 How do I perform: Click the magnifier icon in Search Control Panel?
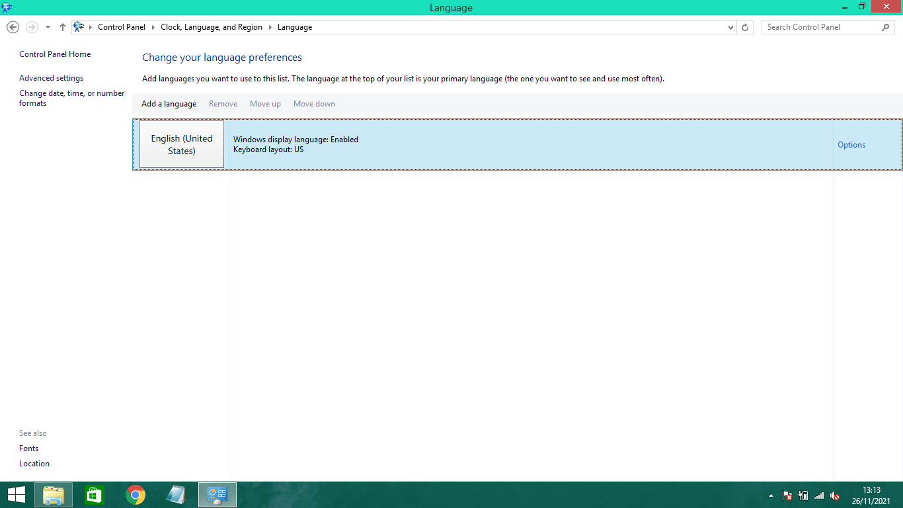tap(886, 27)
